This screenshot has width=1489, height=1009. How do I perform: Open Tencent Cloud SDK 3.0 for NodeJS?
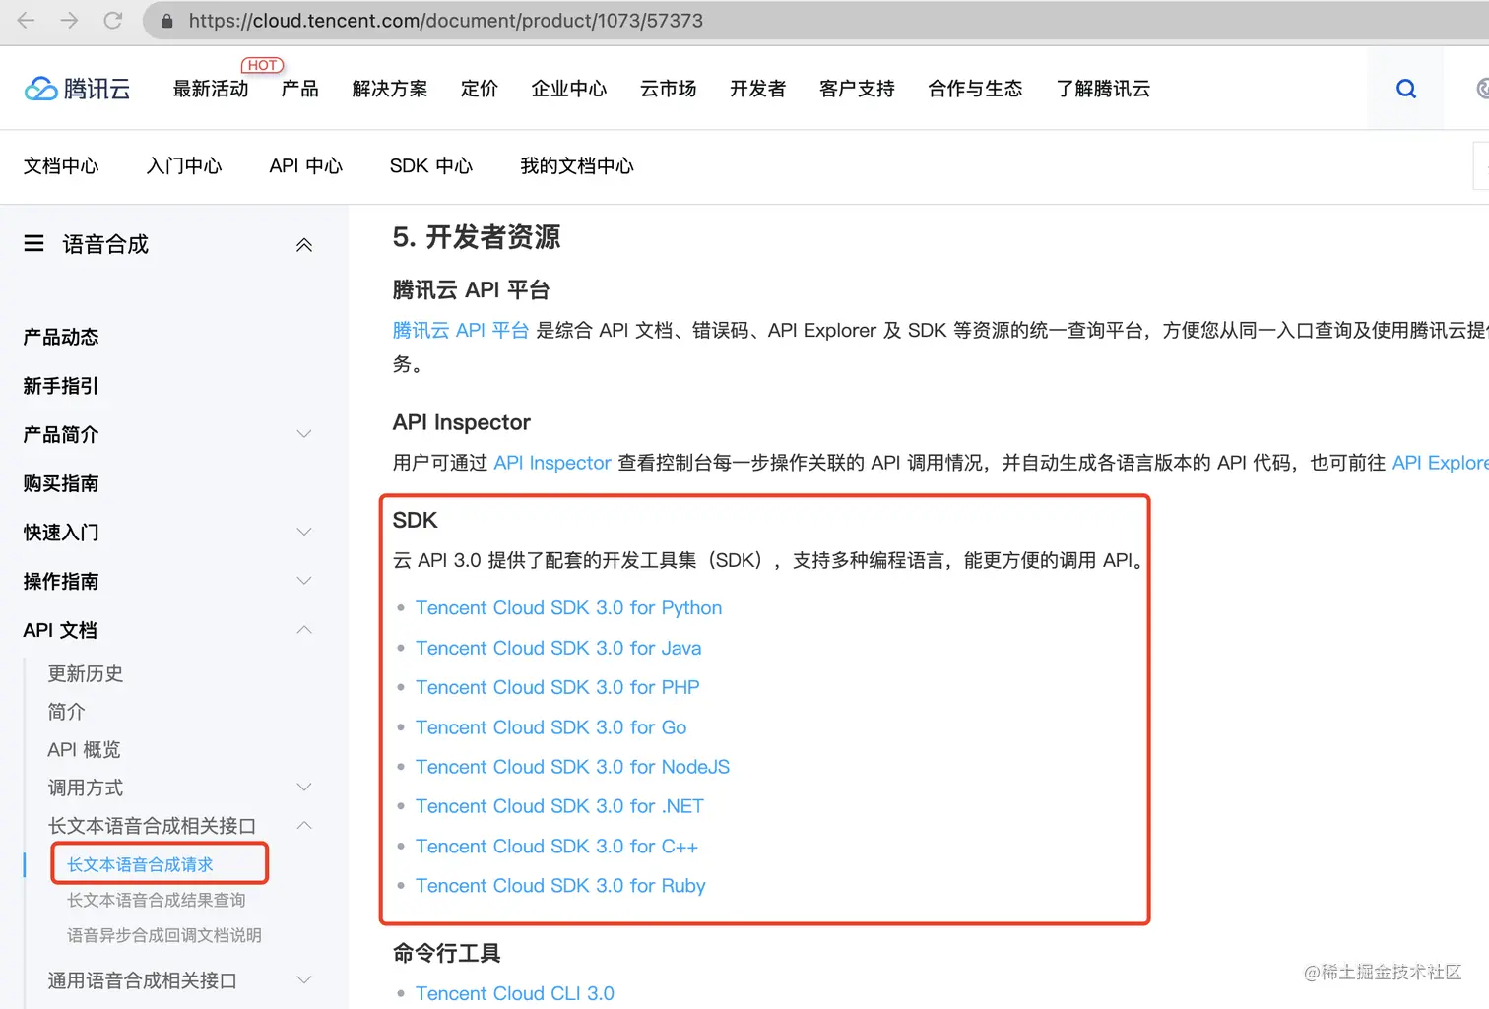(x=573, y=767)
